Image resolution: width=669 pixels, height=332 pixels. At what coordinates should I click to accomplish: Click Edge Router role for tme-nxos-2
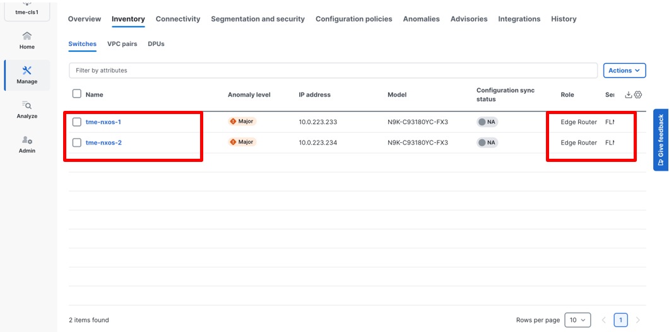(x=579, y=142)
